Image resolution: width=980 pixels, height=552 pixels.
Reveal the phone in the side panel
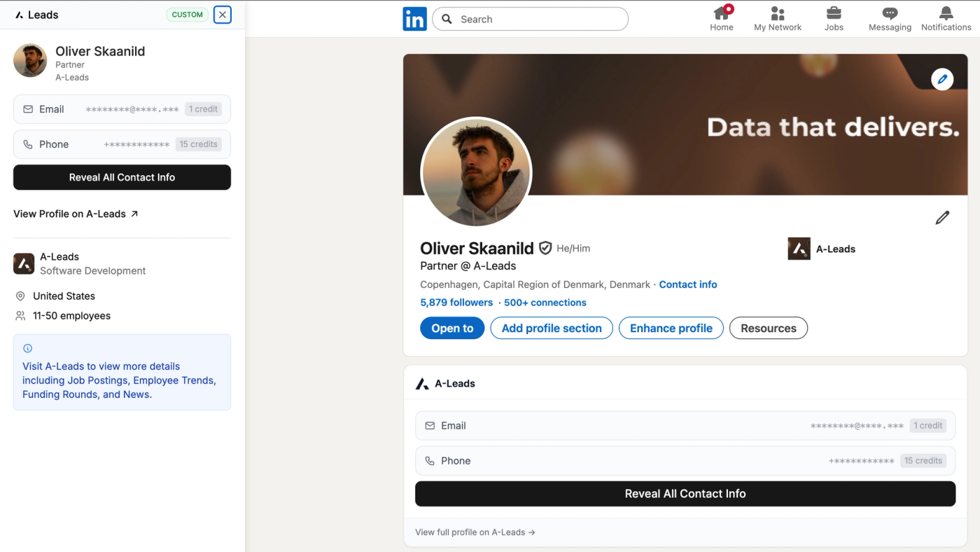click(122, 144)
